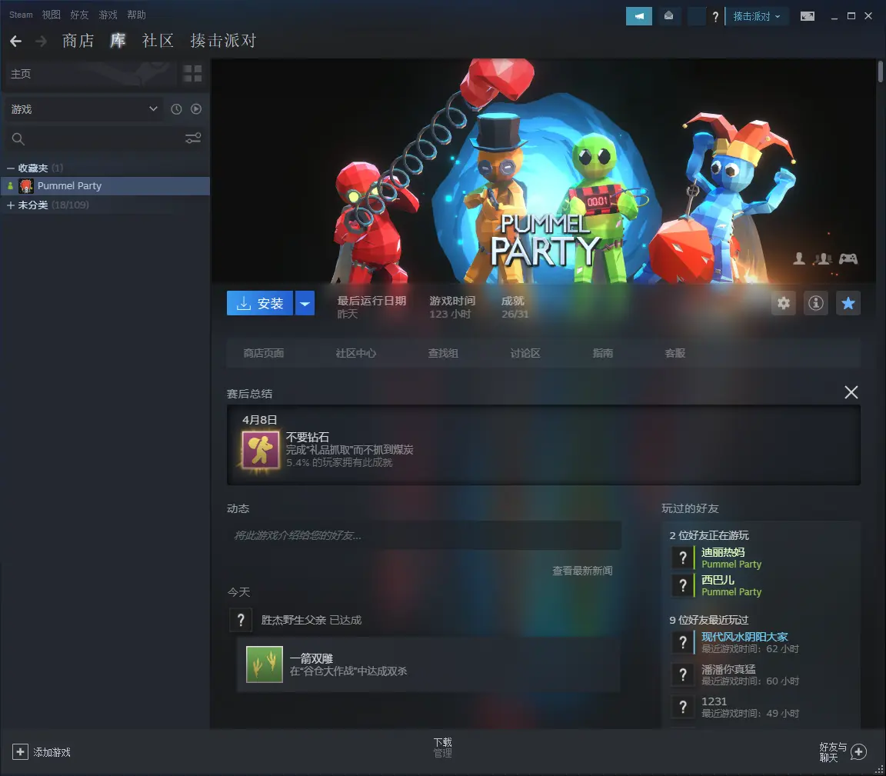
Task: Open avatar of friend 潘潘你真猛
Action: pyautogui.click(x=683, y=674)
